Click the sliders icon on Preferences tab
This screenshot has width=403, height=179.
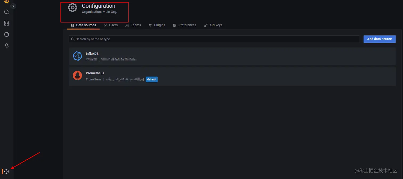[x=175, y=25]
